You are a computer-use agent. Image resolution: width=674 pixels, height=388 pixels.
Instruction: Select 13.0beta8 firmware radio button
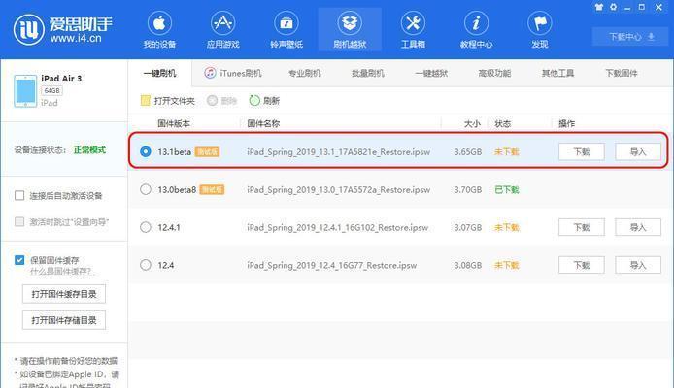[x=146, y=189]
